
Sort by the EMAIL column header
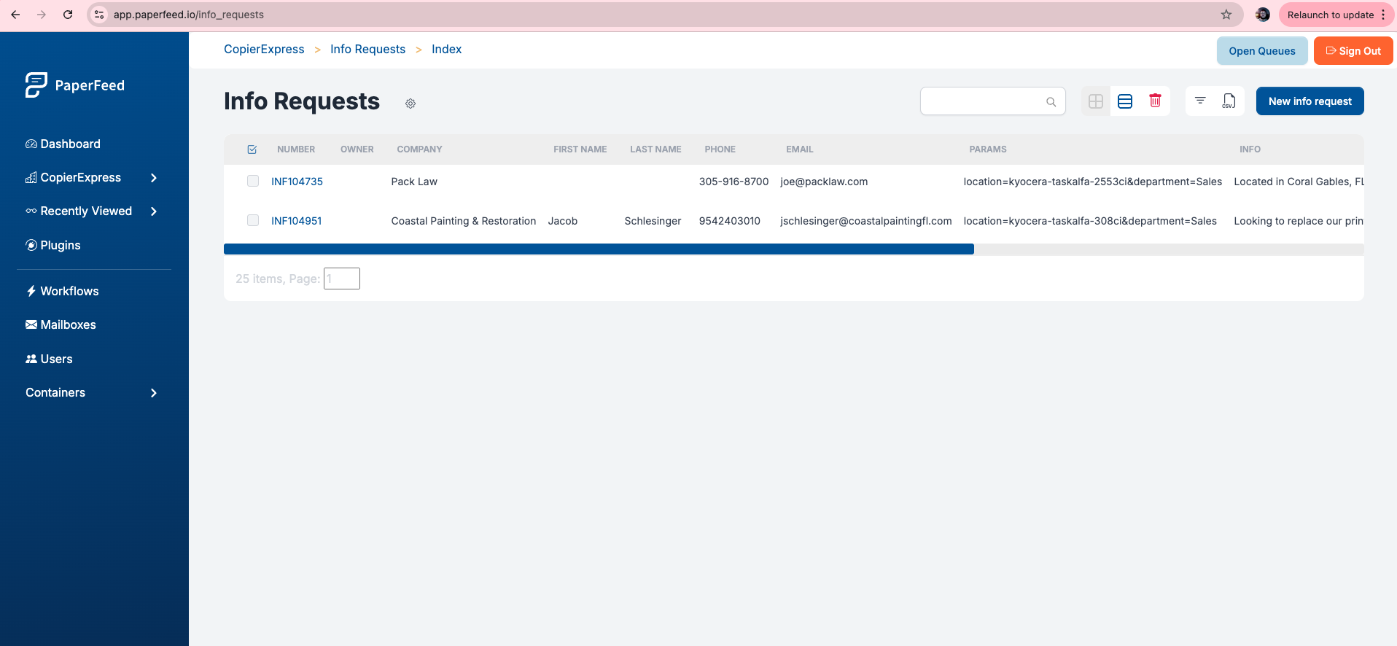799,149
